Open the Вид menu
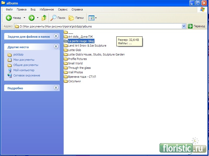 coord(33,9)
